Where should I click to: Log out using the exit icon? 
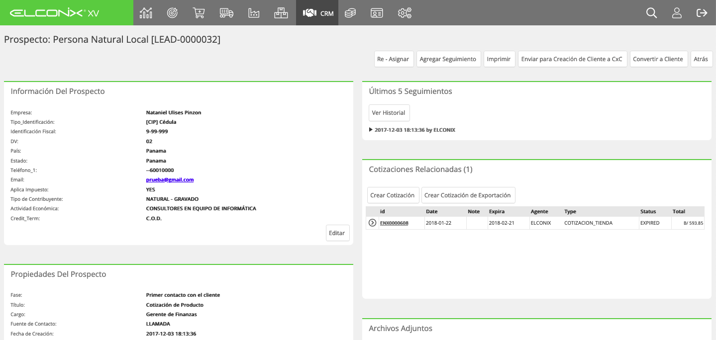(702, 13)
